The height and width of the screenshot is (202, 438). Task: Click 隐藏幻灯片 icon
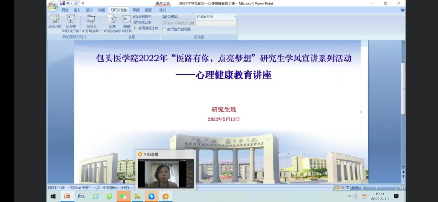coord(127,24)
